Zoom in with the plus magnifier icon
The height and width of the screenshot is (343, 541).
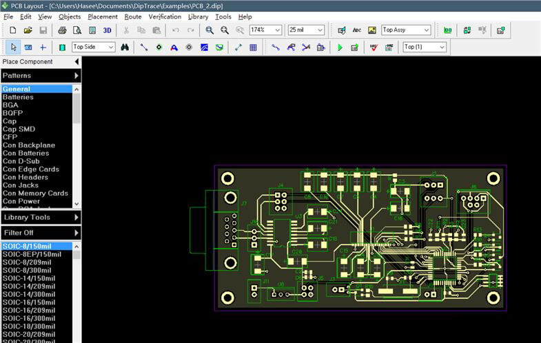(x=225, y=30)
